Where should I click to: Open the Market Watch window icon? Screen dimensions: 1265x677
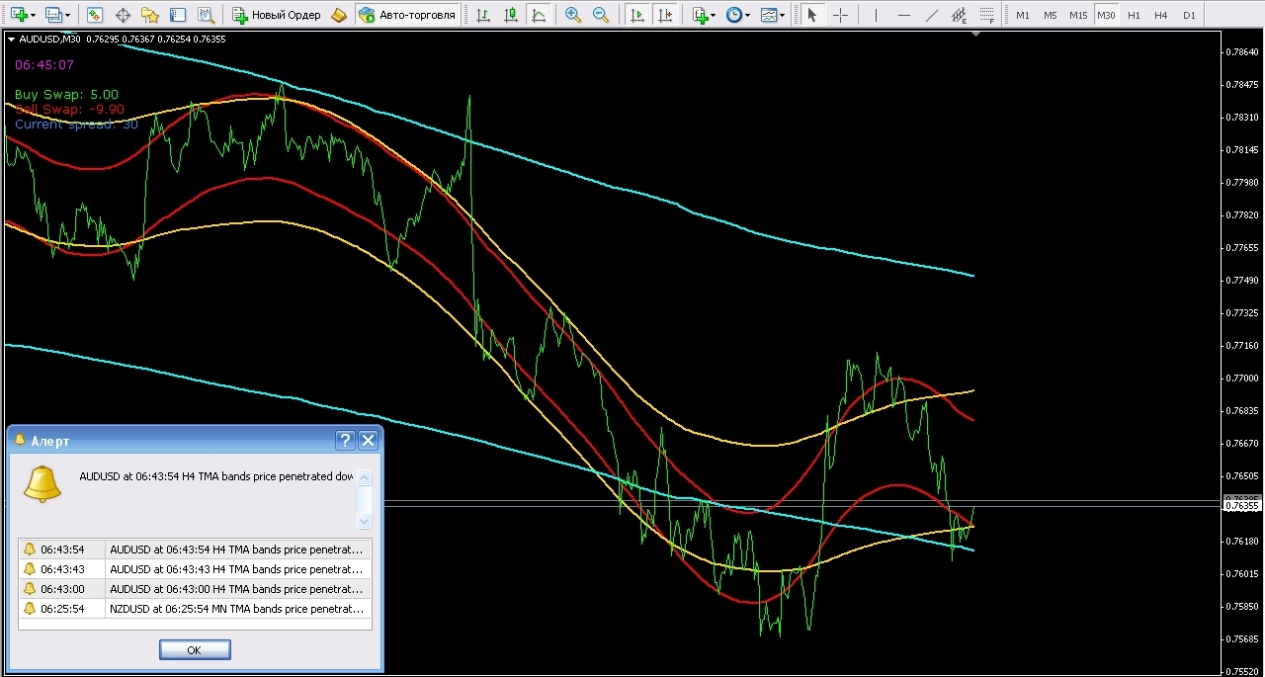click(x=95, y=15)
